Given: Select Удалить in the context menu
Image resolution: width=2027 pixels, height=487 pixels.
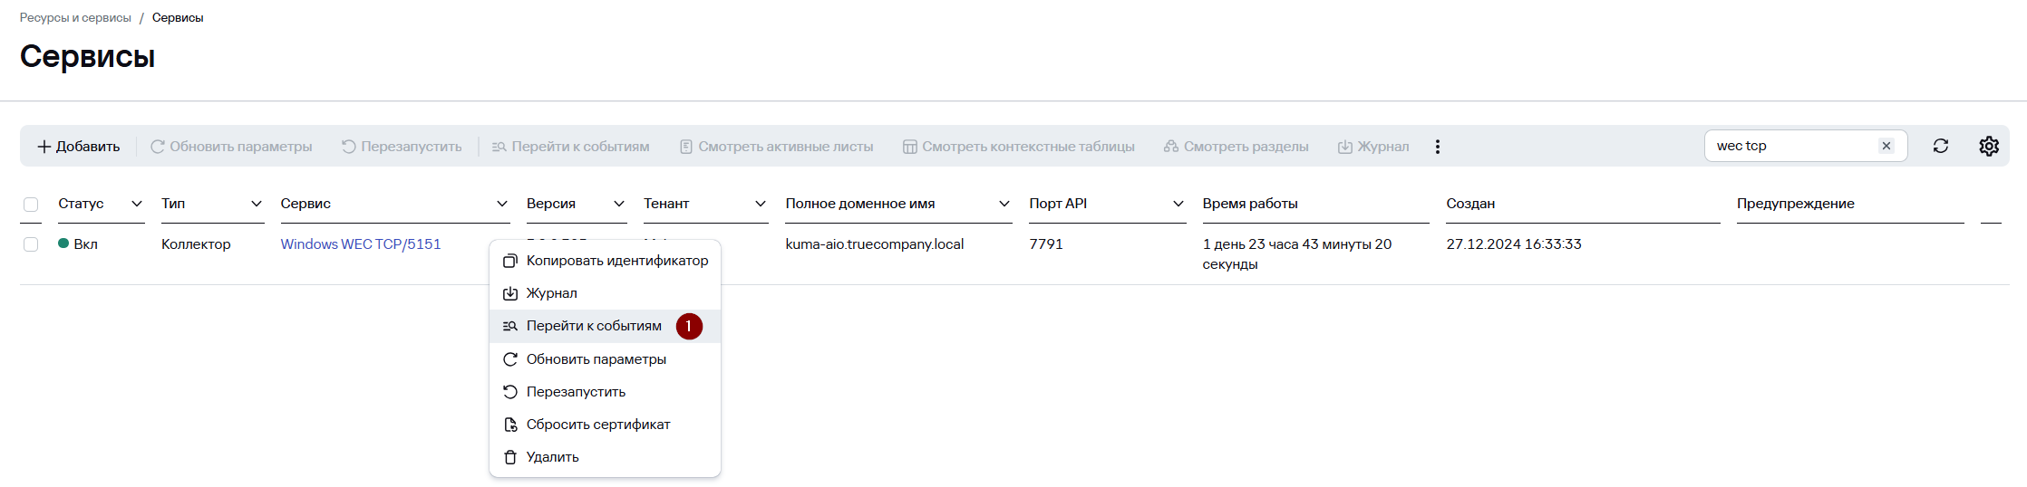Looking at the screenshot, I should click(x=552, y=457).
